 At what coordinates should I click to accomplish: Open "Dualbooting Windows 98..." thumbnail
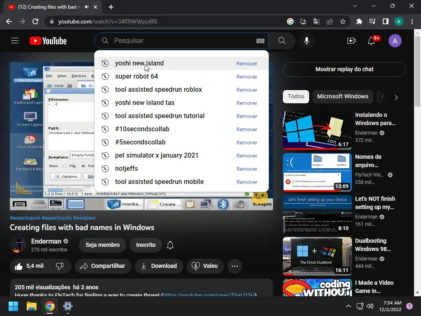317,256
